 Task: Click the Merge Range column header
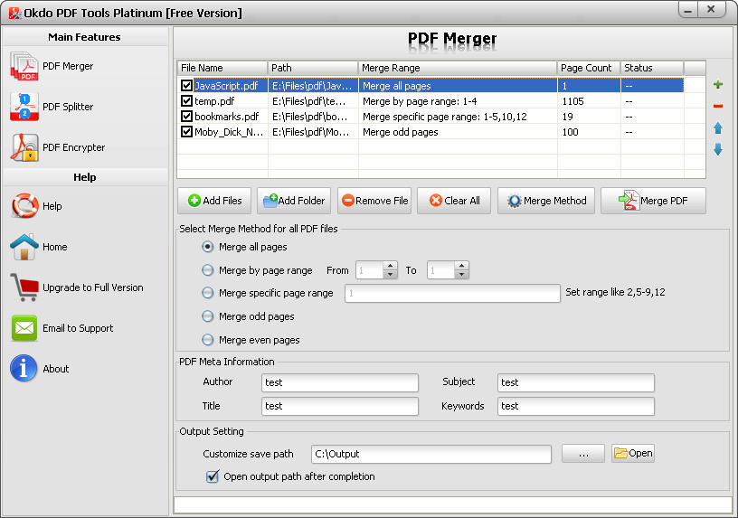tap(458, 68)
